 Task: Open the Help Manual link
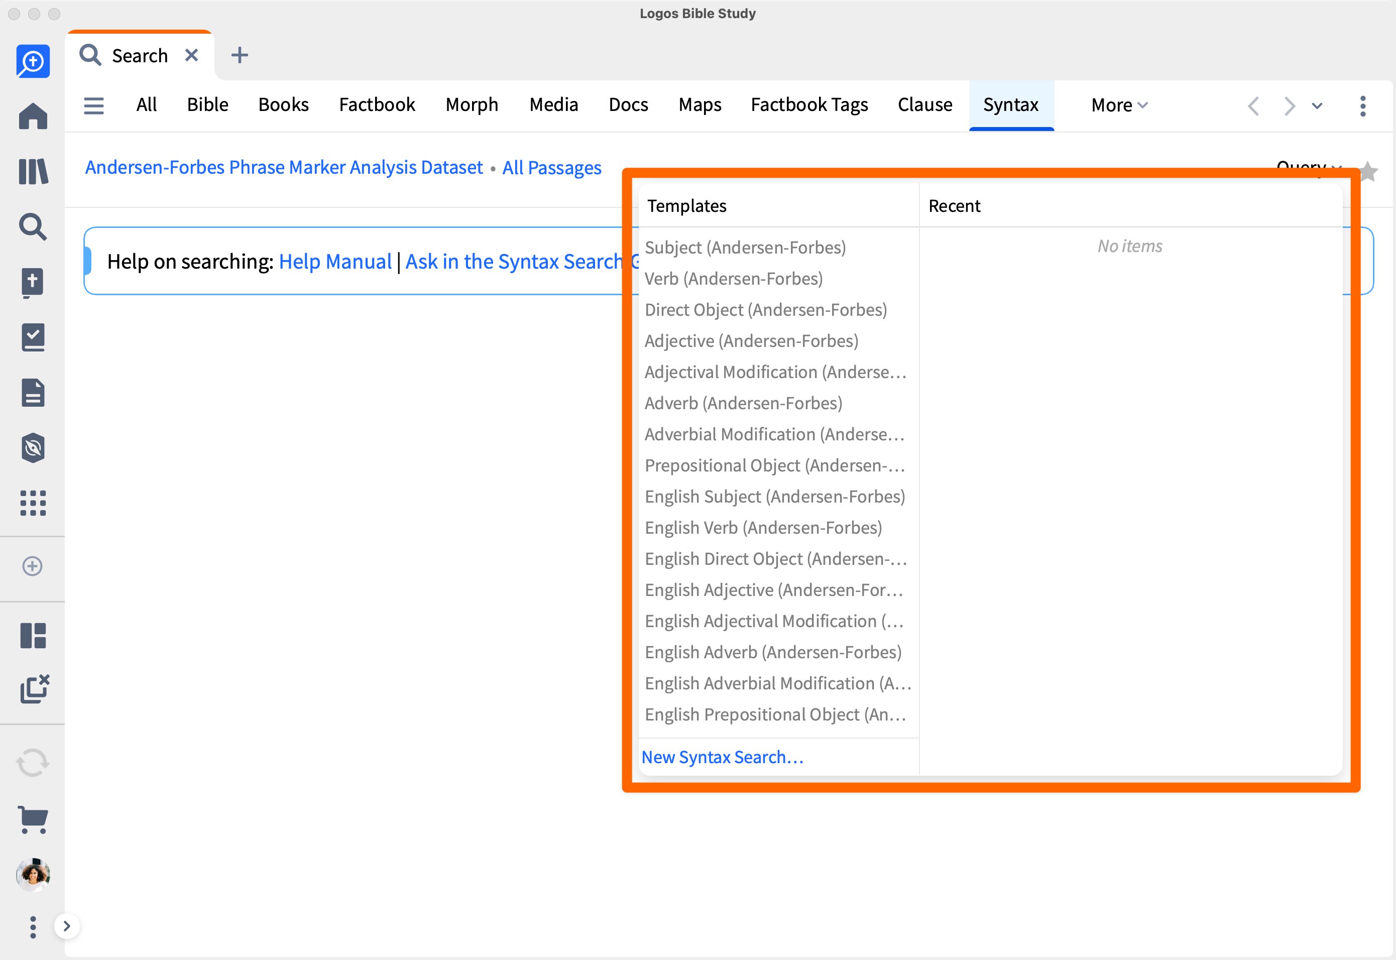pyautogui.click(x=335, y=262)
